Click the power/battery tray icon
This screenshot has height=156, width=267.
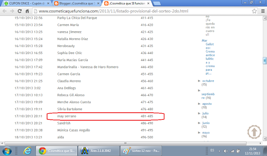238,151
